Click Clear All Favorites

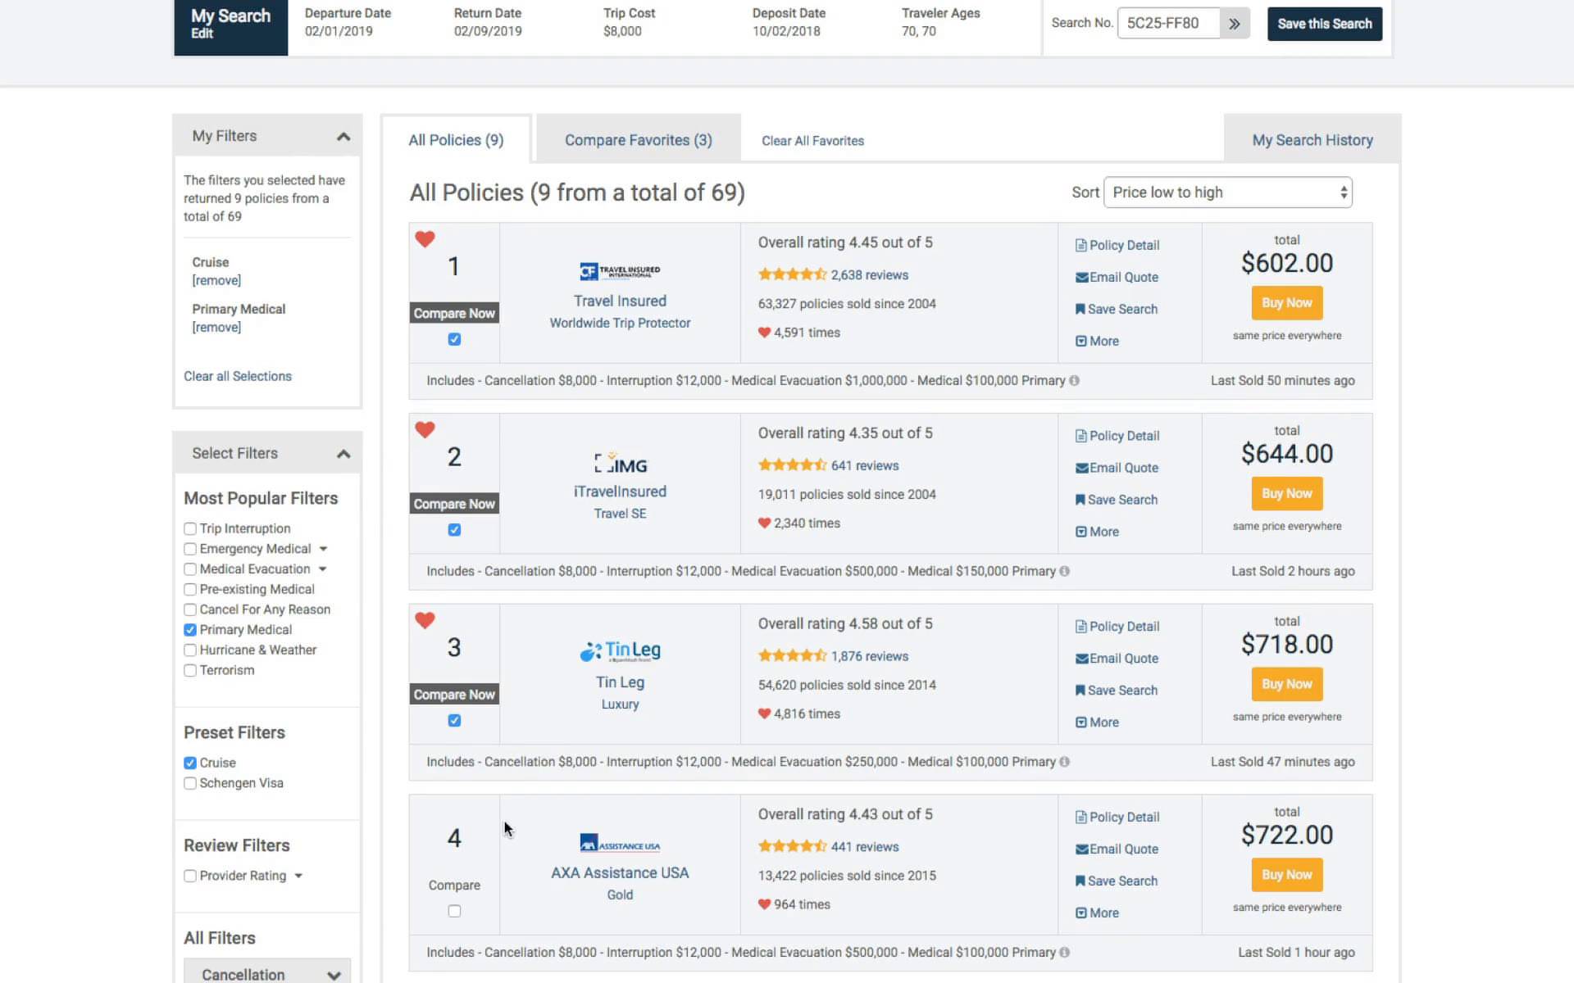pyautogui.click(x=812, y=141)
